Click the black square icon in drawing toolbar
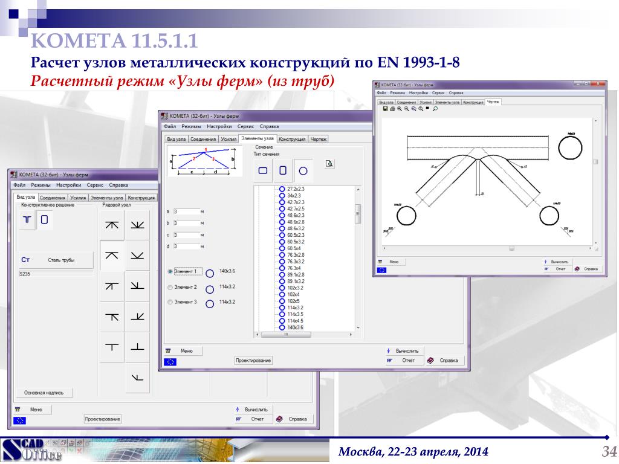Screen dimensions: 619x464 point(427,109)
